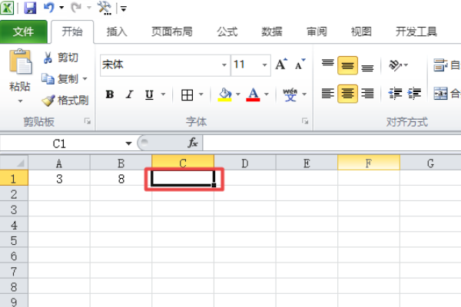Click the Save icon in quick access toolbar
The image size is (461, 307).
tap(30, 8)
